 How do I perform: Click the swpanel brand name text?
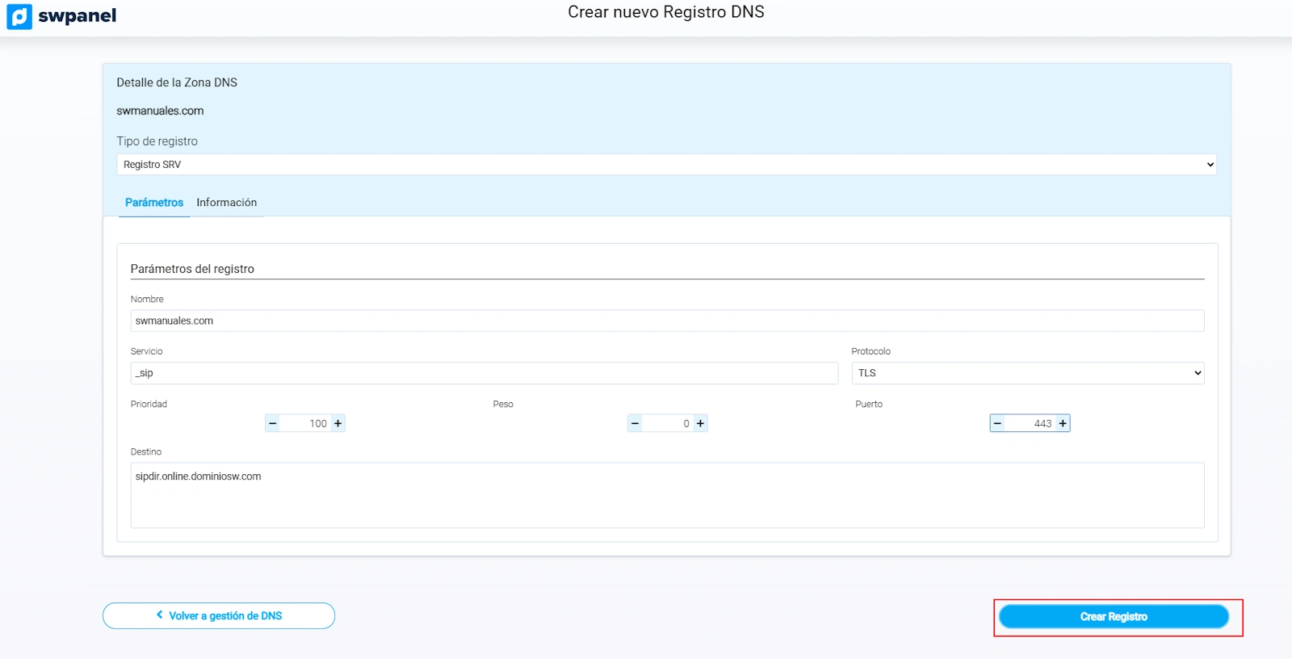[x=78, y=16]
